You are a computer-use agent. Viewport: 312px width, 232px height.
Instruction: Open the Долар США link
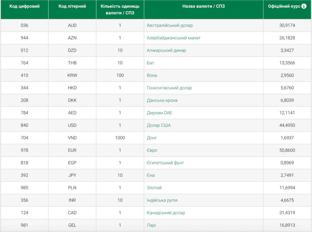(x=159, y=125)
